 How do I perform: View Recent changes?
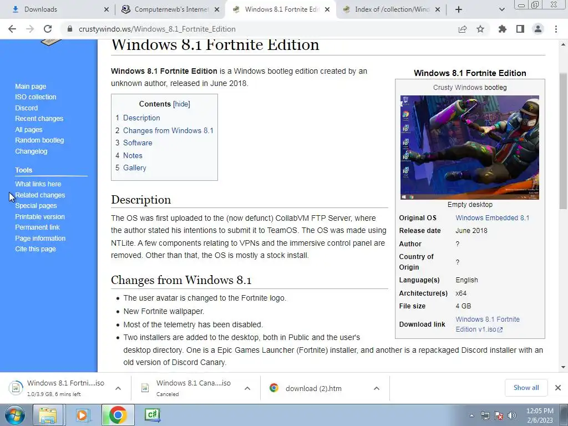39,119
